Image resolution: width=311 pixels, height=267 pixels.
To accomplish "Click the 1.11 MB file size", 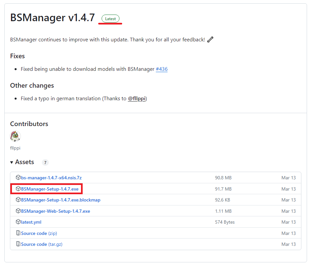I will (223, 211).
